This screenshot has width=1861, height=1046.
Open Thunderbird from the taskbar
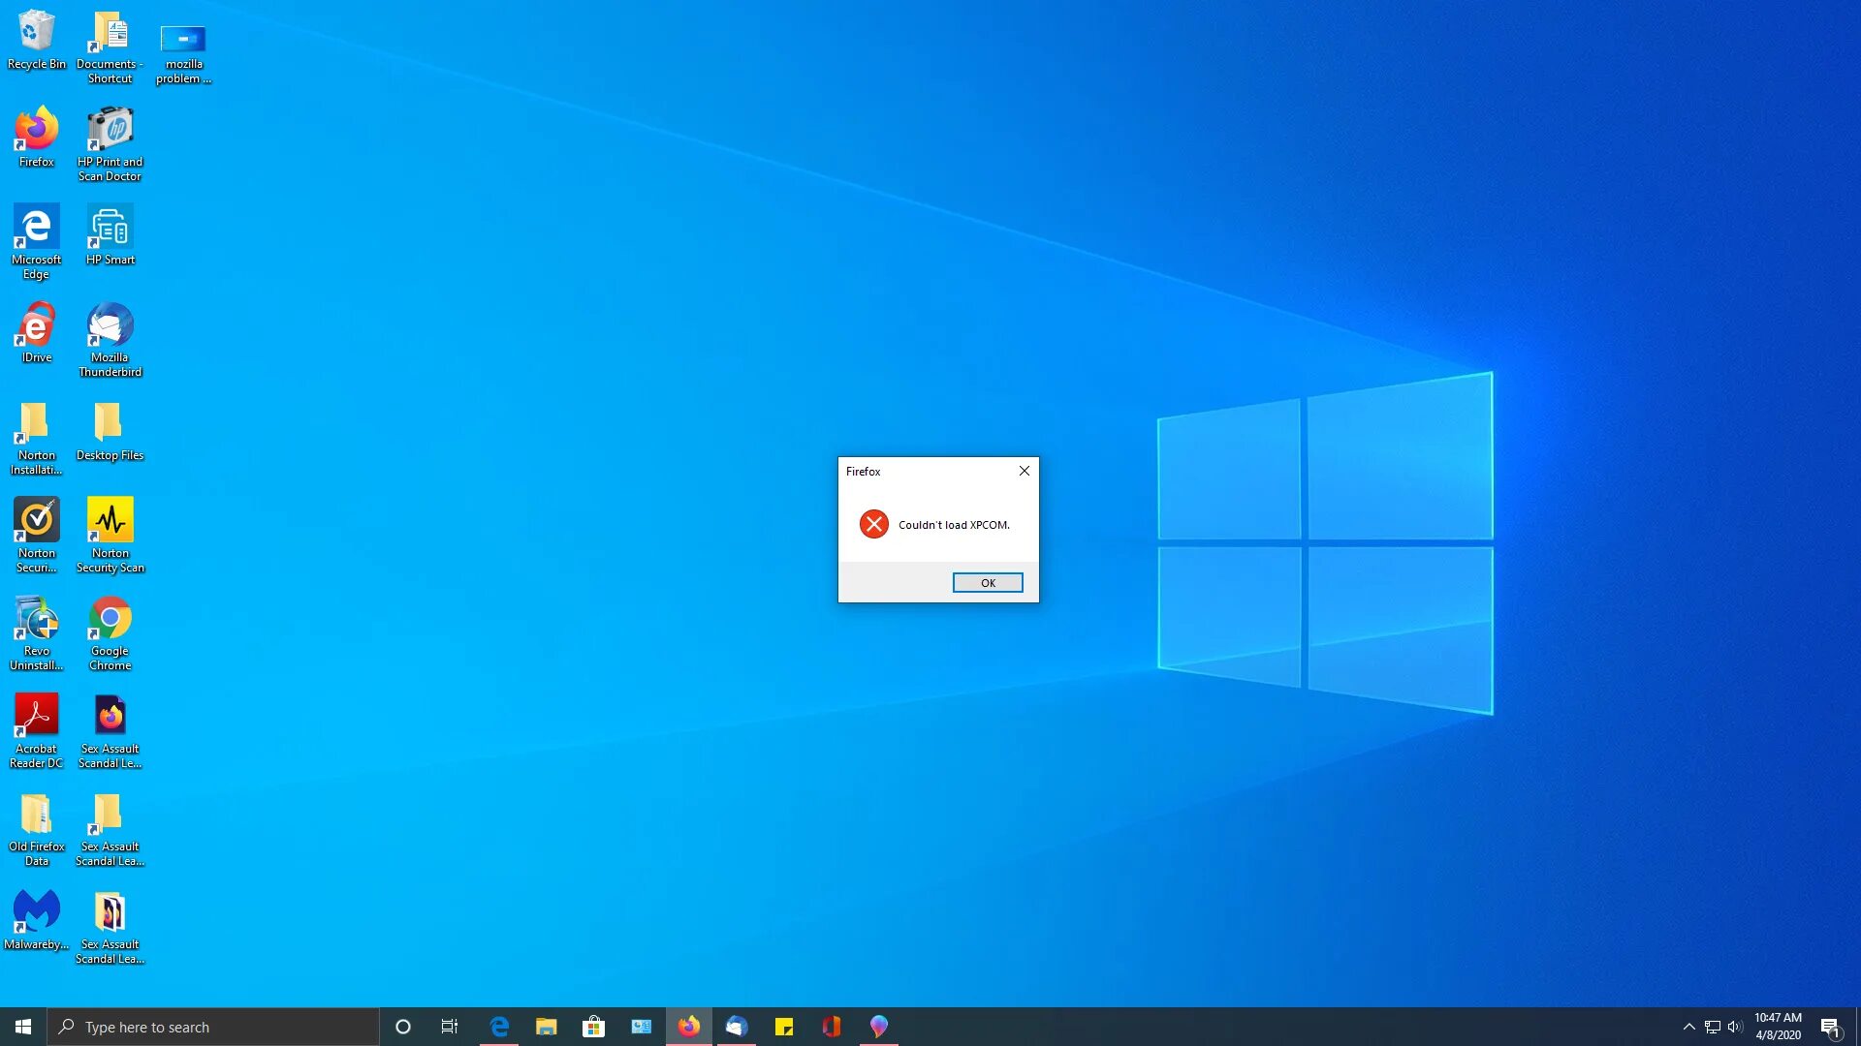pyautogui.click(x=737, y=1027)
